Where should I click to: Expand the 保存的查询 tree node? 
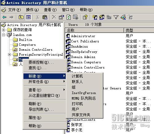pyautogui.click(x=4, y=30)
